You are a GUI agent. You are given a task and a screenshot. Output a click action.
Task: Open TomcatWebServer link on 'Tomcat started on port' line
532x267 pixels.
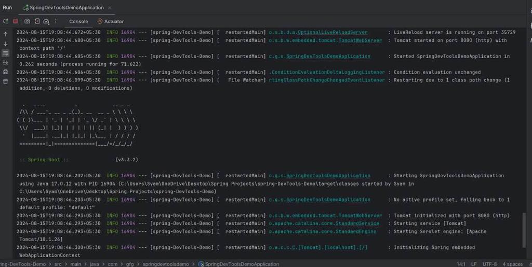360,40
